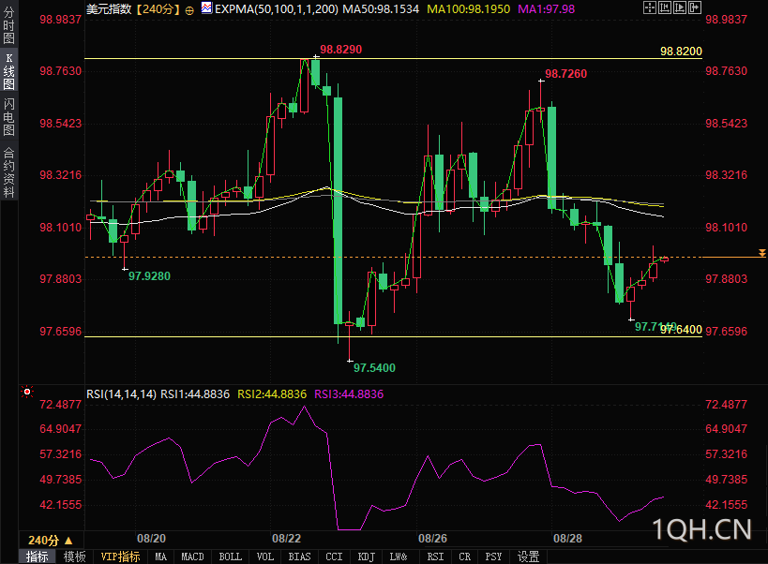Switch to the 分时图 side tab
This screenshot has width=768, height=564.
(x=8, y=25)
